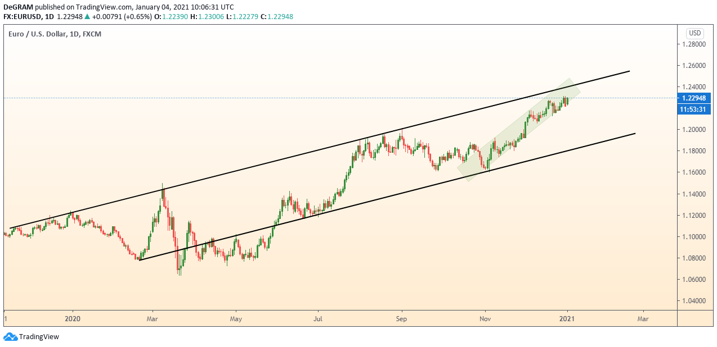Click the USD currency label button
The image size is (717, 347).
pos(695,33)
